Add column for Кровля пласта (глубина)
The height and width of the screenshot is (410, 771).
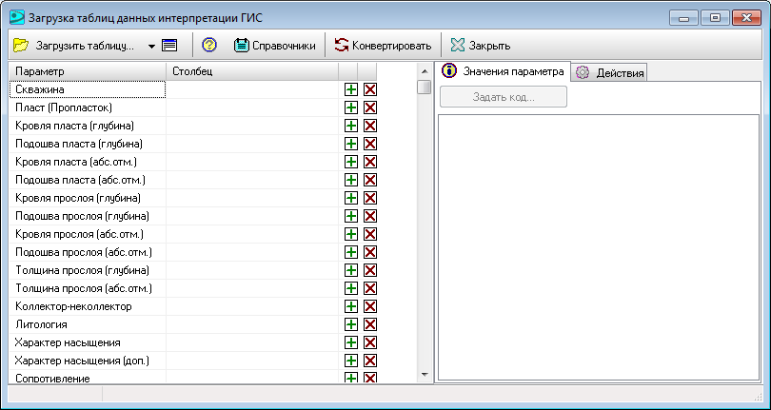point(351,126)
